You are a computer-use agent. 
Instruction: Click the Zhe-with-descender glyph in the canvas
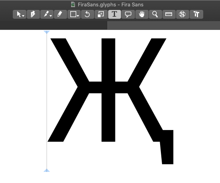[x=110, y=101]
